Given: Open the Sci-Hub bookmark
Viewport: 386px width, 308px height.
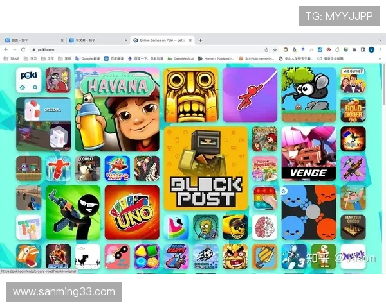Looking at the screenshot, I should pyautogui.click(x=256, y=58).
